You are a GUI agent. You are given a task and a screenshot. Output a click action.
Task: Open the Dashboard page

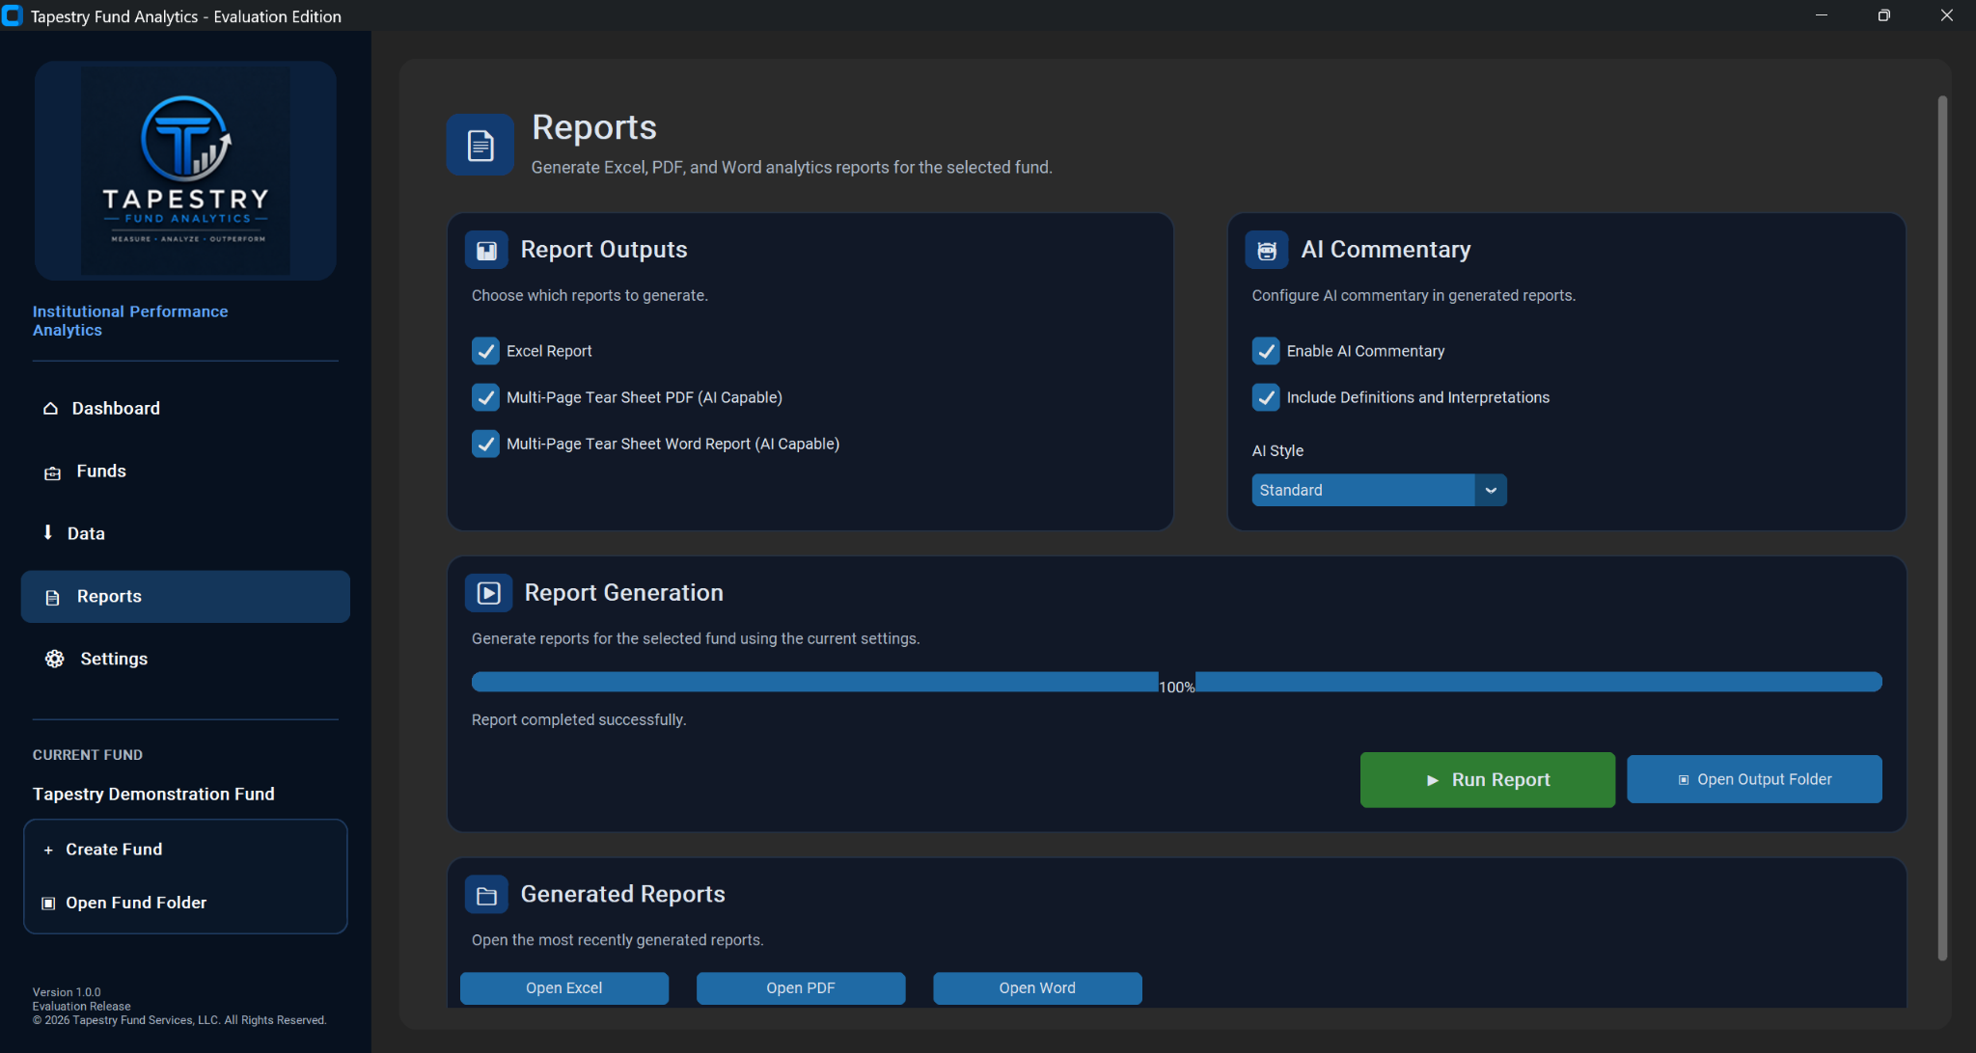click(x=185, y=409)
